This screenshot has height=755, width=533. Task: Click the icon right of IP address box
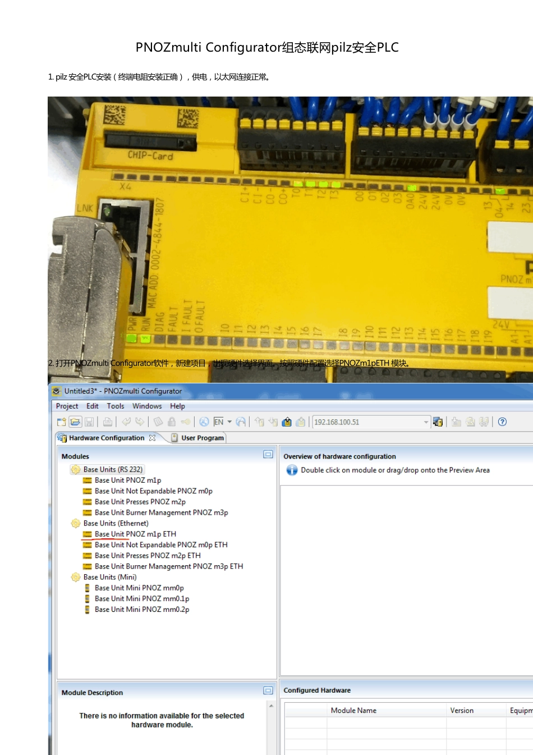tap(438, 422)
